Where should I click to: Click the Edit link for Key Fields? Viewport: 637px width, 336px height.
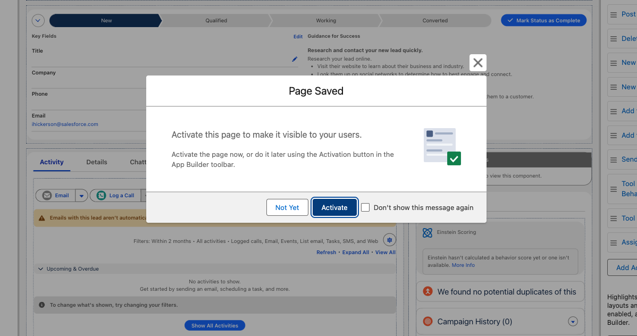(298, 37)
